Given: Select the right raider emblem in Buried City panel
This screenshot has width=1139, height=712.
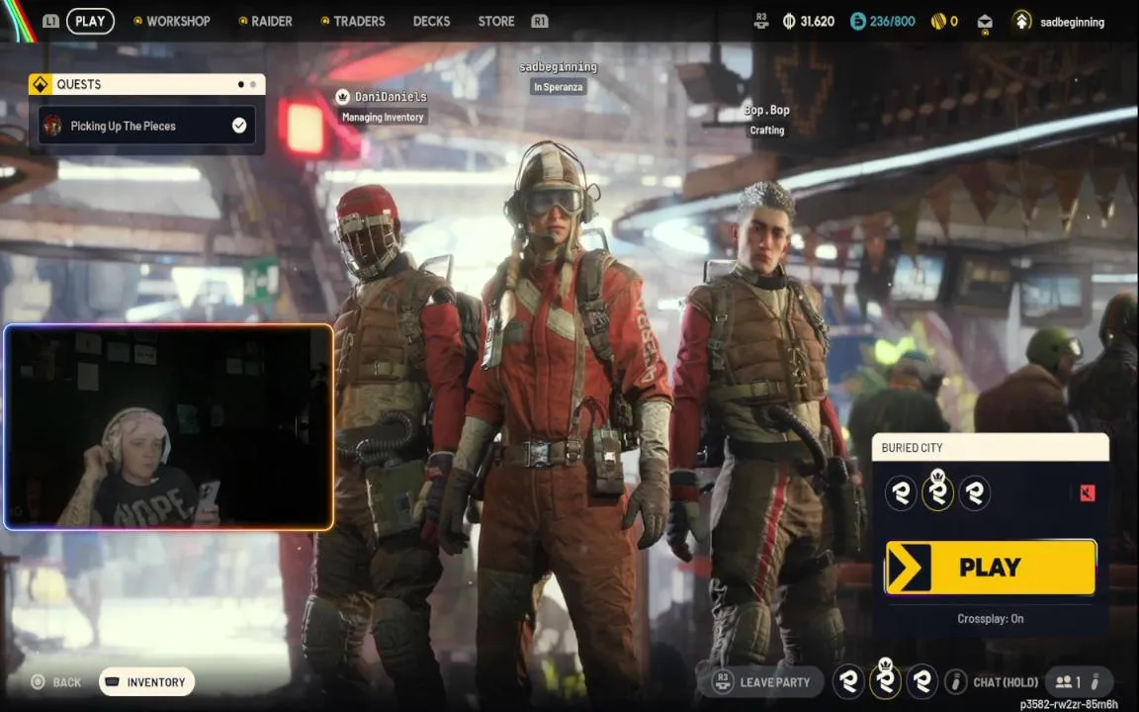Looking at the screenshot, I should pos(975,494).
